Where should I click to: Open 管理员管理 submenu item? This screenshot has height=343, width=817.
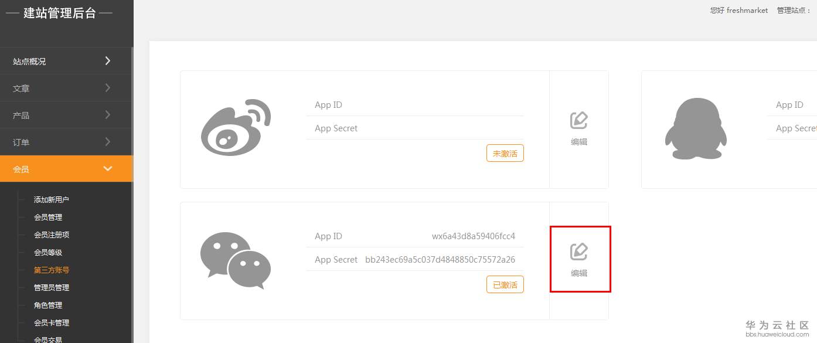[52, 288]
